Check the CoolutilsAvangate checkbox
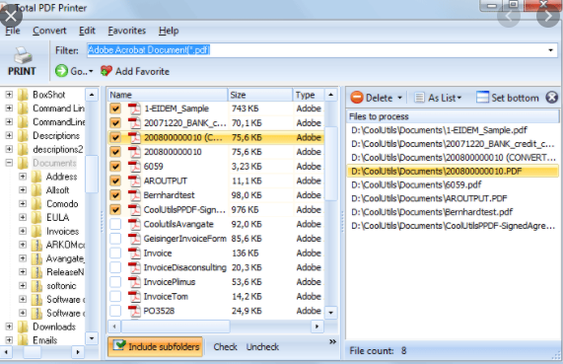Screen dimensions: 563x364 (115, 224)
